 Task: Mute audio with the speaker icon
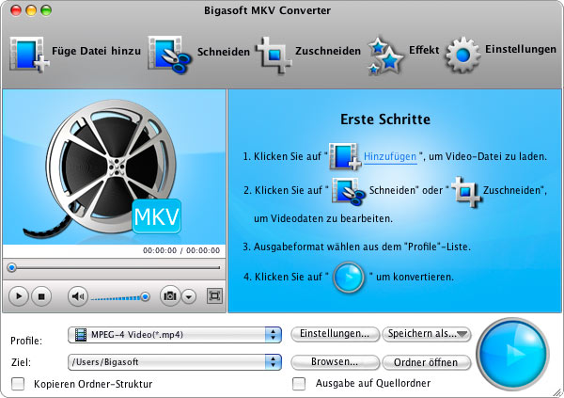click(78, 296)
